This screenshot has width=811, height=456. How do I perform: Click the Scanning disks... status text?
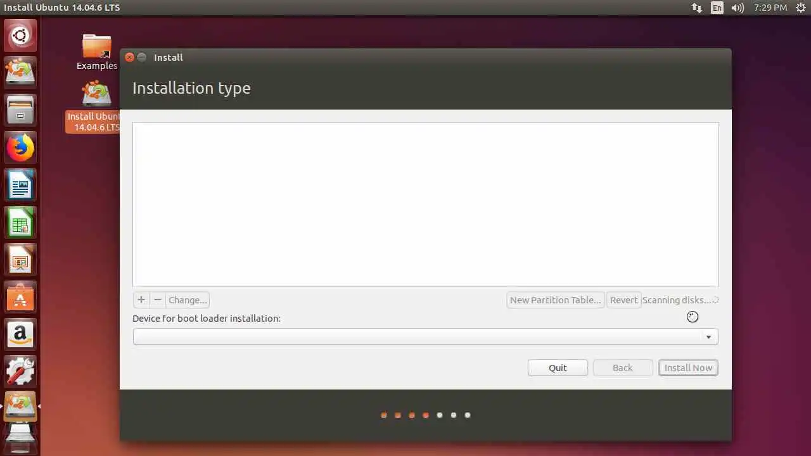point(677,300)
